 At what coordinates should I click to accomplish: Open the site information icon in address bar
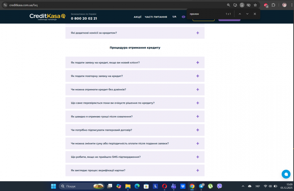tap(5, 5)
